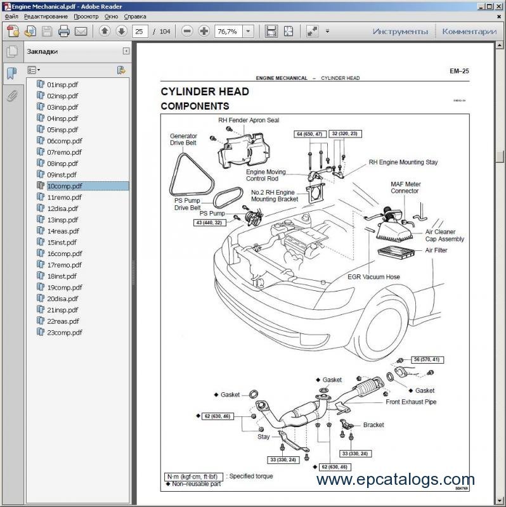This screenshot has height=507, width=506.
Task: Collapse the Закладки panel with arrow button
Action: pyautogui.click(x=126, y=51)
